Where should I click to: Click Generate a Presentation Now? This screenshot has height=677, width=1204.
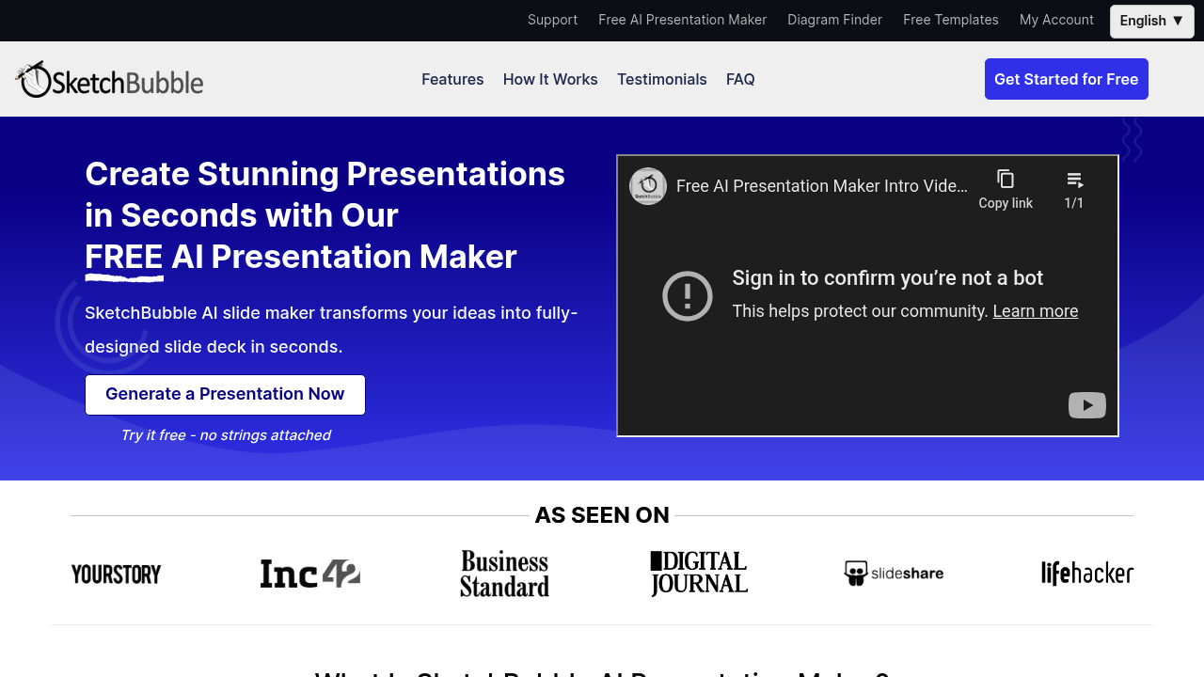pos(225,394)
